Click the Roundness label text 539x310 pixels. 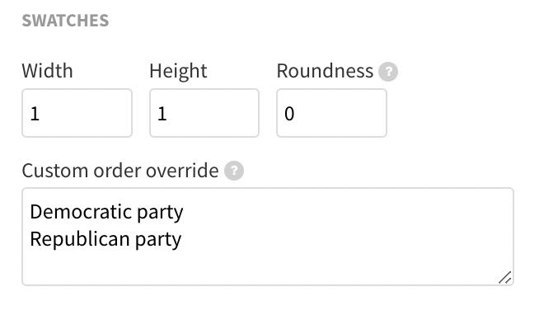pos(325,71)
